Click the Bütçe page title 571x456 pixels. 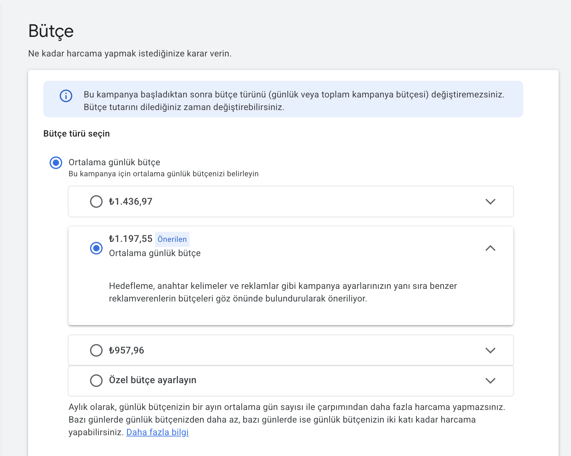pyautogui.click(x=51, y=32)
